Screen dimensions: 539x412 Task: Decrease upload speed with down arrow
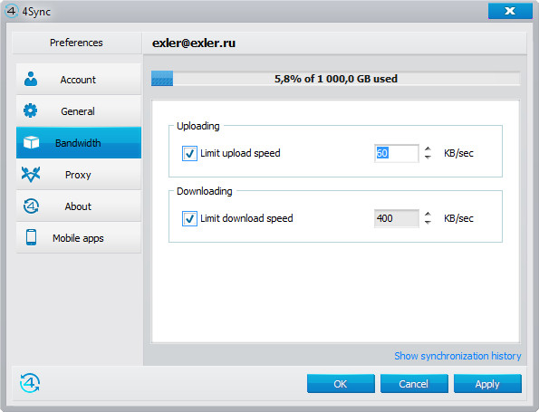coord(428,158)
